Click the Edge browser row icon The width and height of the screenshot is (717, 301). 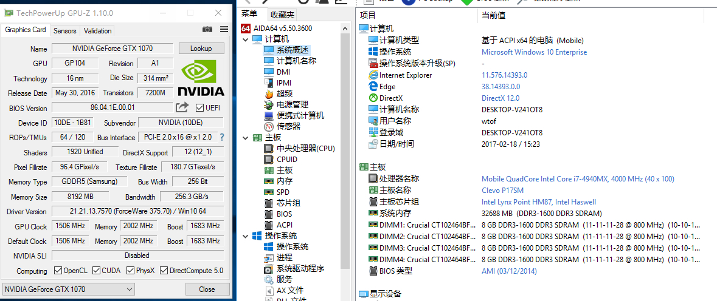click(x=373, y=86)
